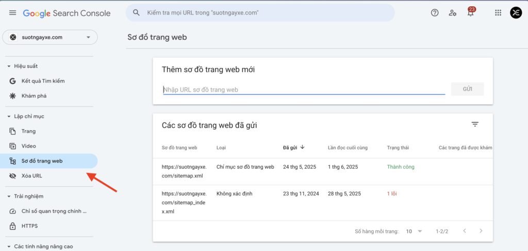Click the 24 thg 5, 2025 date
Screen dimensions: 528x251
click(x=300, y=167)
